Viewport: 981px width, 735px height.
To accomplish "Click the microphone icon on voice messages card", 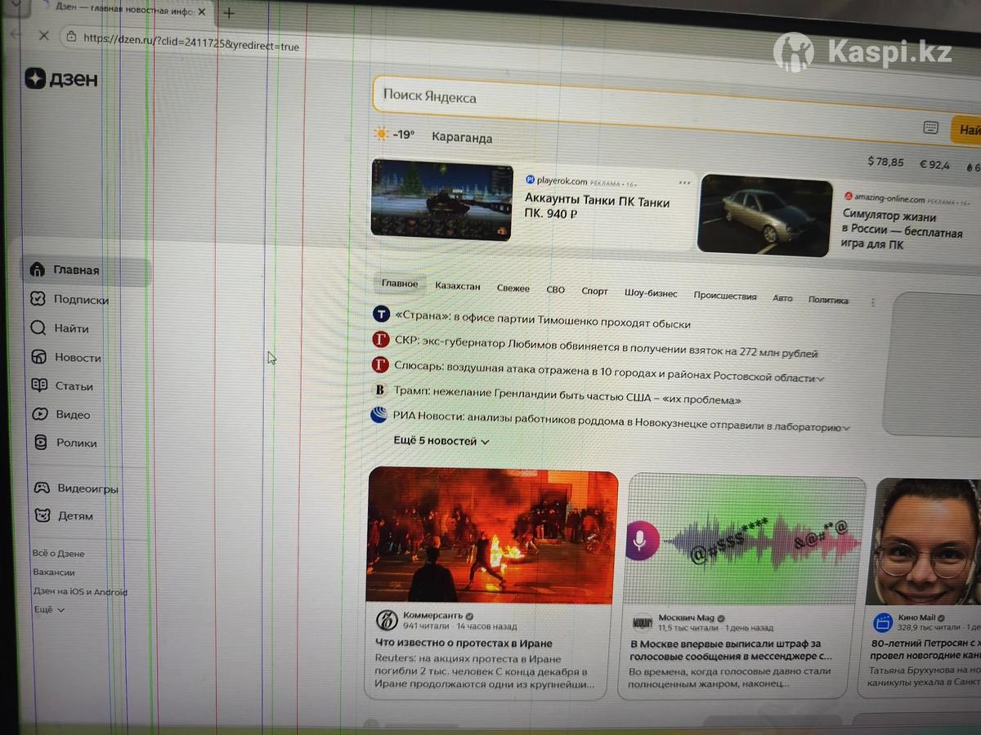I will tap(643, 541).
